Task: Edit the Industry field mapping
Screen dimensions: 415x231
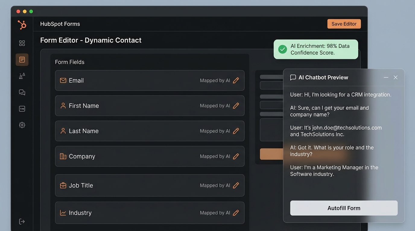Action: click(x=236, y=213)
